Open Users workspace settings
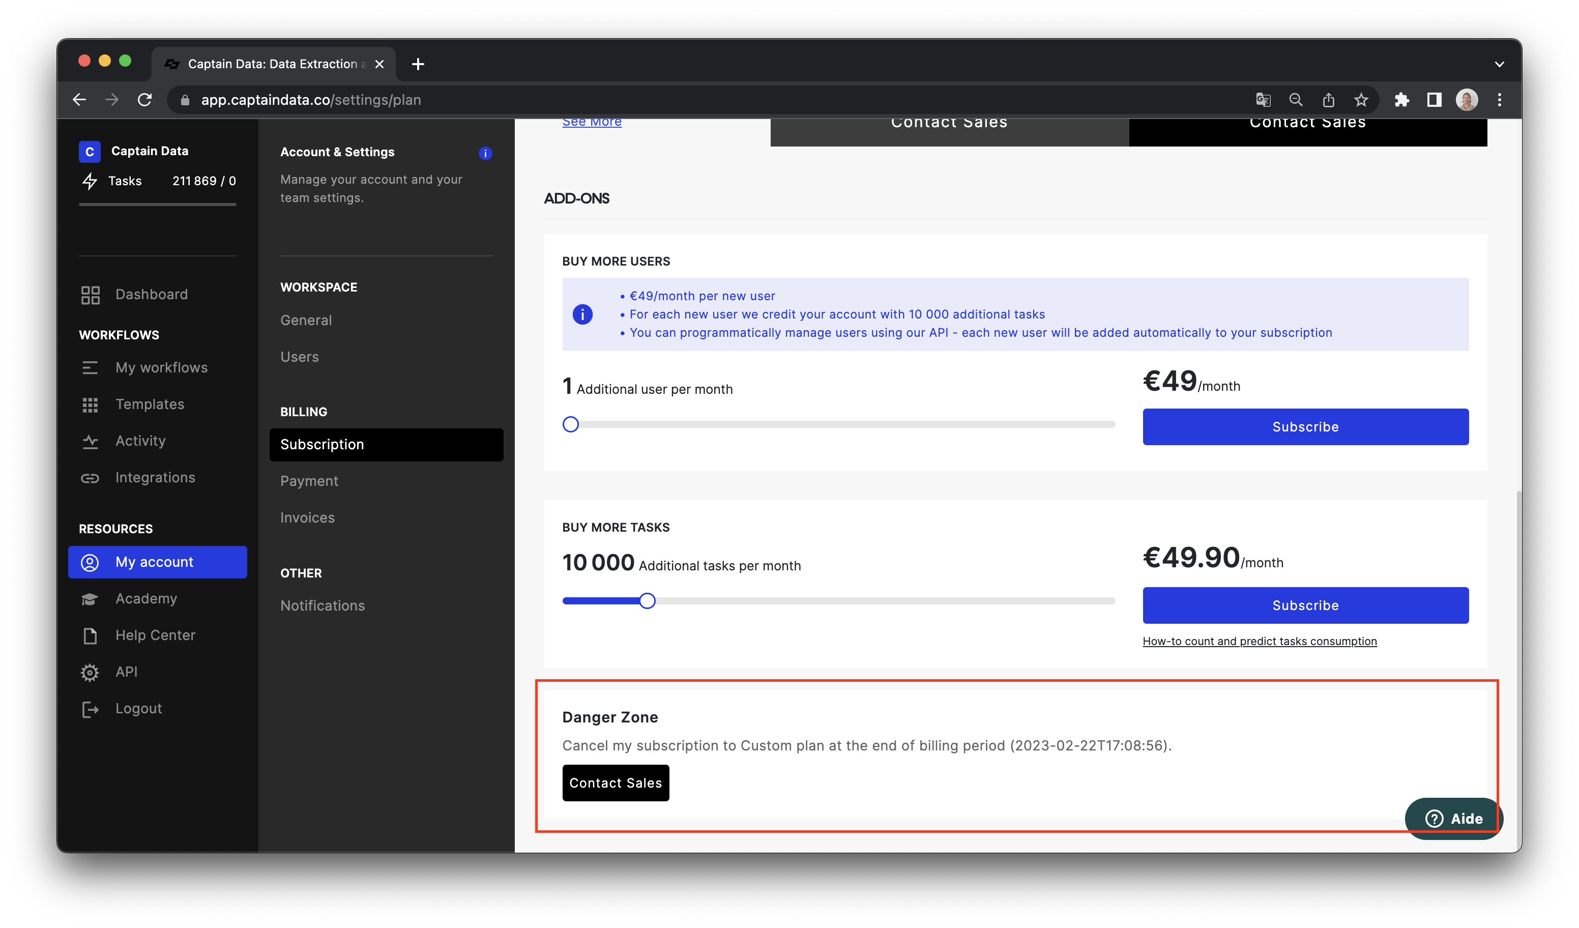This screenshot has height=928, width=1579. coord(300,357)
